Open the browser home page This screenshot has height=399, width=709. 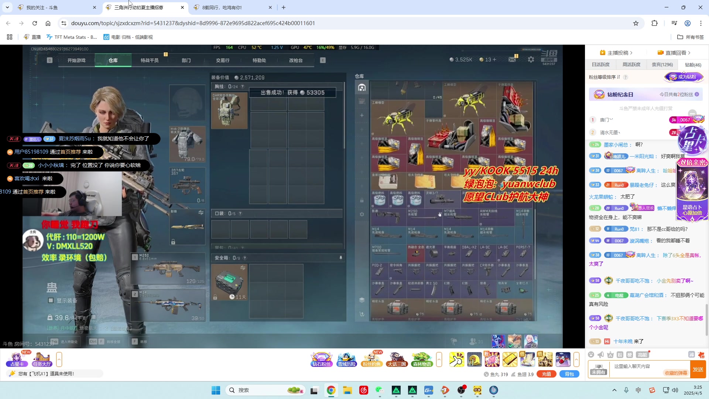(x=48, y=23)
